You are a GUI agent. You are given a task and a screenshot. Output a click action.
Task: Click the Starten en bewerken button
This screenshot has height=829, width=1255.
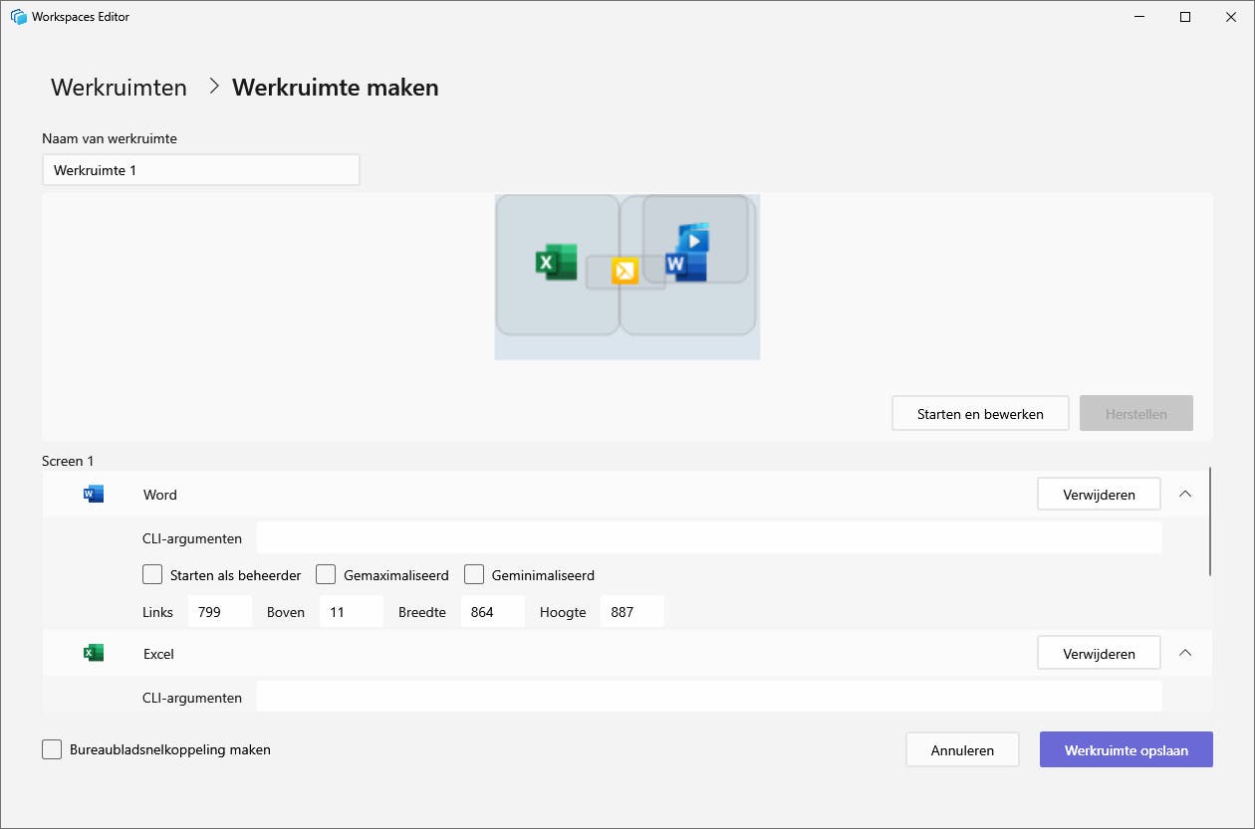[x=980, y=413]
